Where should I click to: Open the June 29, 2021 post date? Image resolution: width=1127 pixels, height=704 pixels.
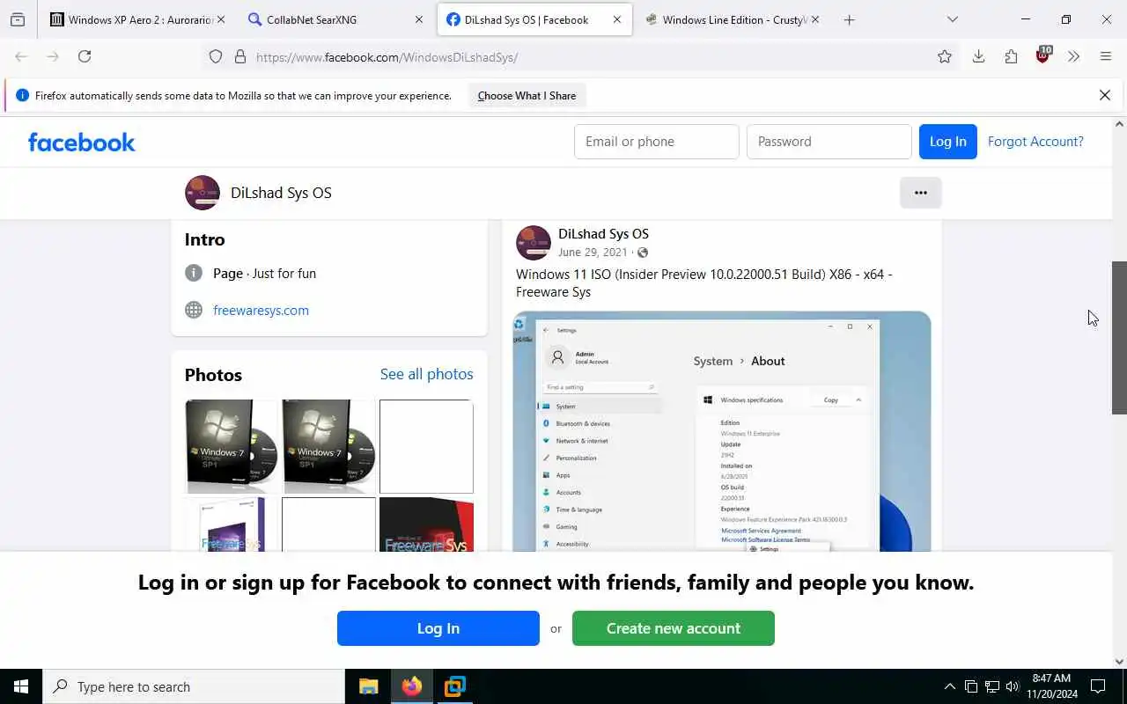[x=593, y=253]
